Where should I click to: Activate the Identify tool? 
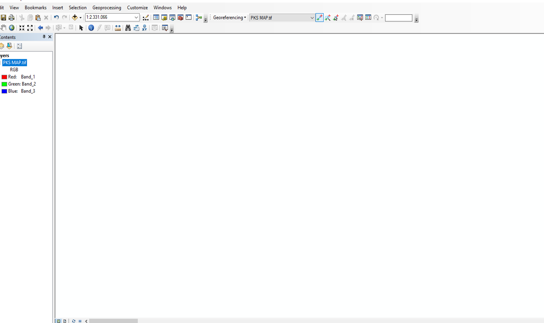[91, 28]
